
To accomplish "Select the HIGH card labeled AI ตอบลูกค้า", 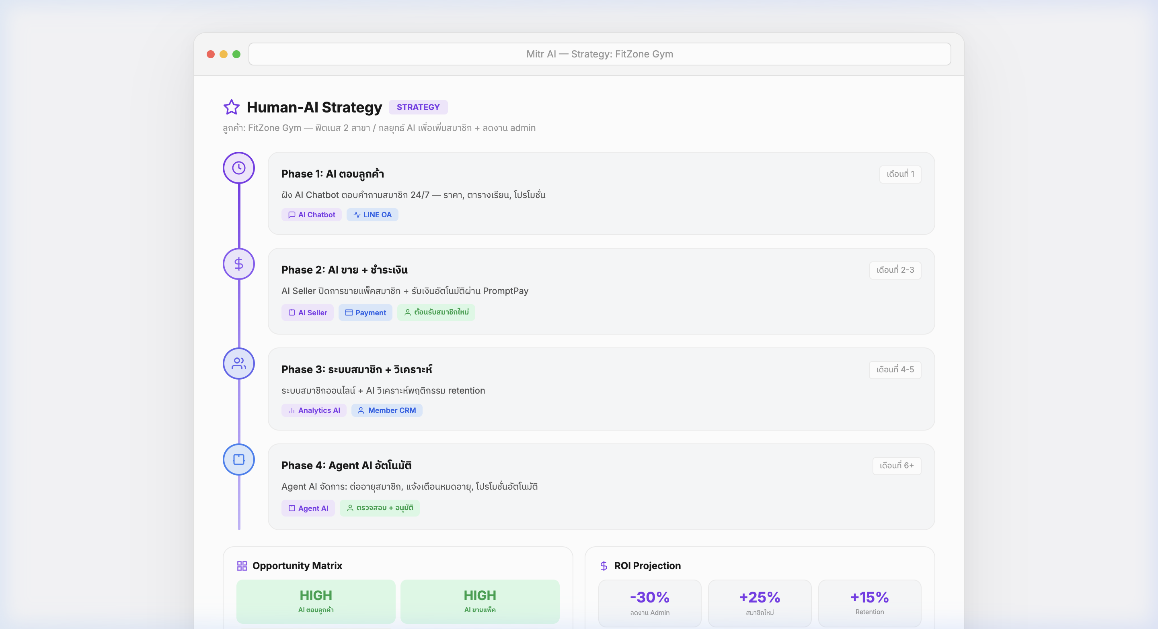I will point(315,602).
